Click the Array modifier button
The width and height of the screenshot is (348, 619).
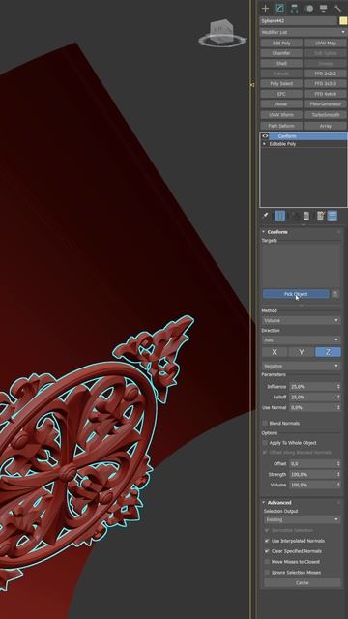326,126
